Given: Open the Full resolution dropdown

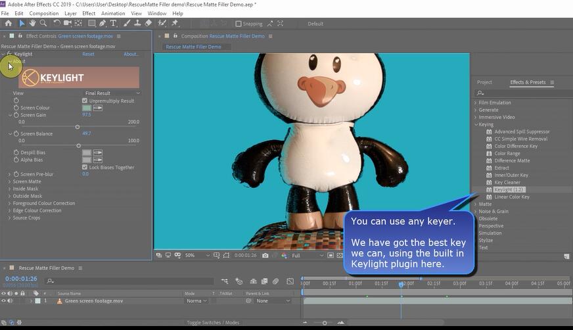Looking at the screenshot, I should click(x=308, y=256).
